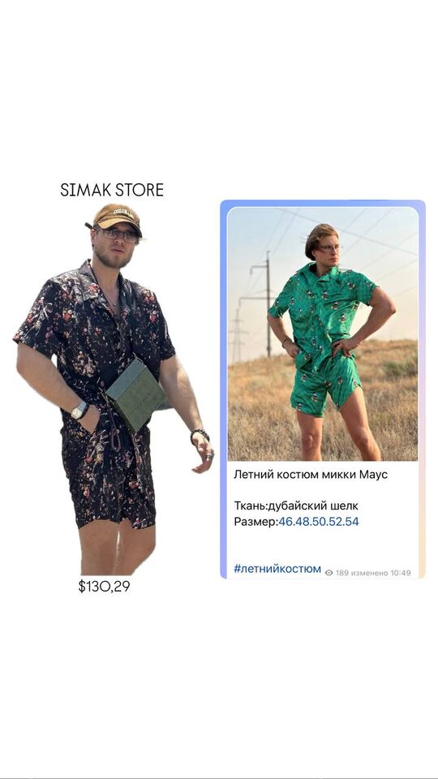
Task: Select the tan cap on the man's head
Action: coord(116,217)
